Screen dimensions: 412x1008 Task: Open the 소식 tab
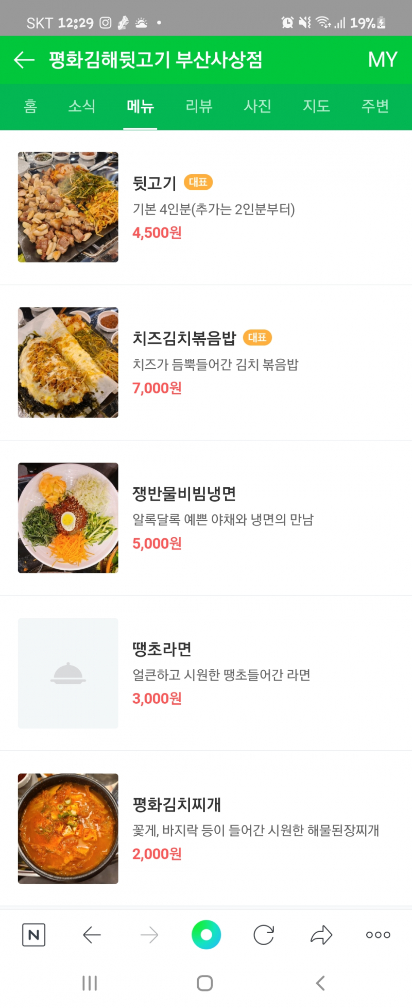82,106
